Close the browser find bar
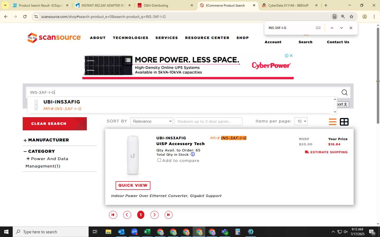 (x=351, y=28)
